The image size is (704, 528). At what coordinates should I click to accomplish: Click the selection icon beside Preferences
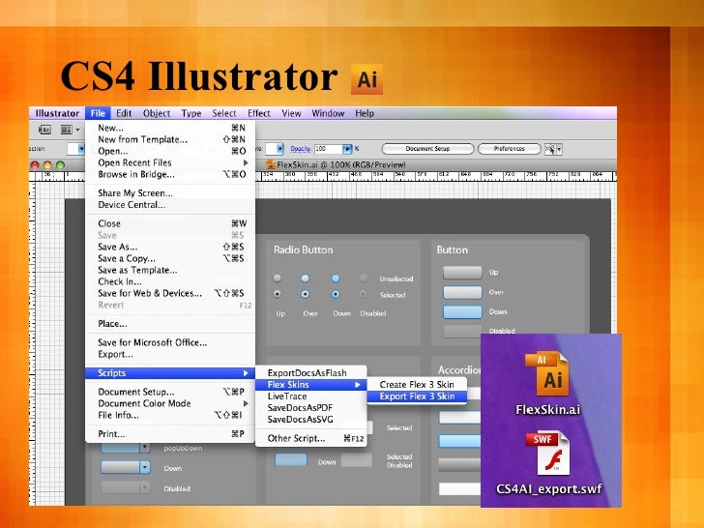tap(550, 149)
